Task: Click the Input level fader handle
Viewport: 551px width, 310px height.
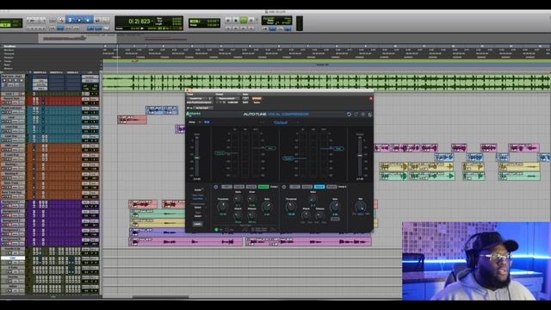Action: (197, 158)
